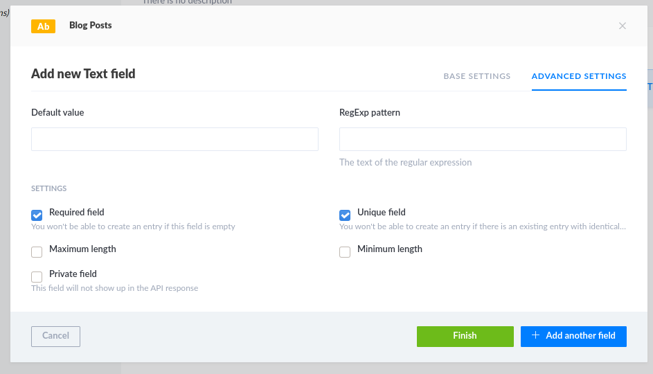Image resolution: width=653 pixels, height=374 pixels.
Task: Click the Blog Posts title text
Action: (90, 26)
